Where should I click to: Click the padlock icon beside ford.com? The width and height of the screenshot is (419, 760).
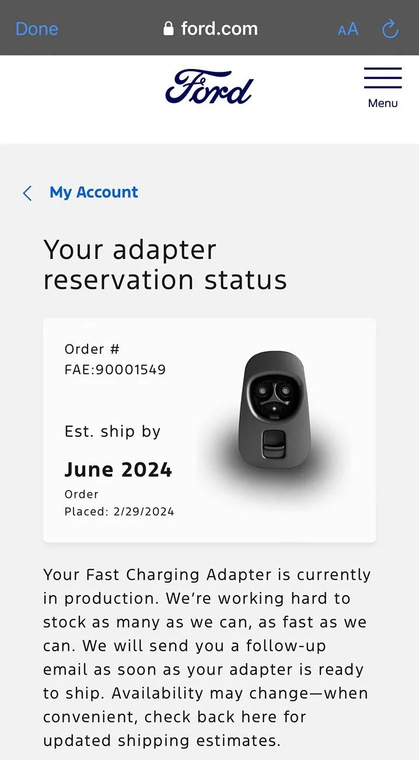169,29
